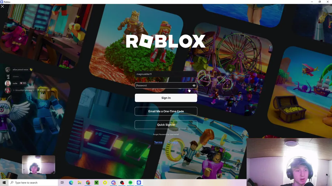Open Forgot Password or Username link

click(166, 134)
